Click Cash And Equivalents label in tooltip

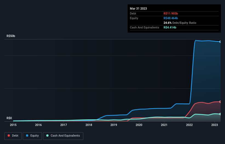pyautogui.click(x=144, y=27)
